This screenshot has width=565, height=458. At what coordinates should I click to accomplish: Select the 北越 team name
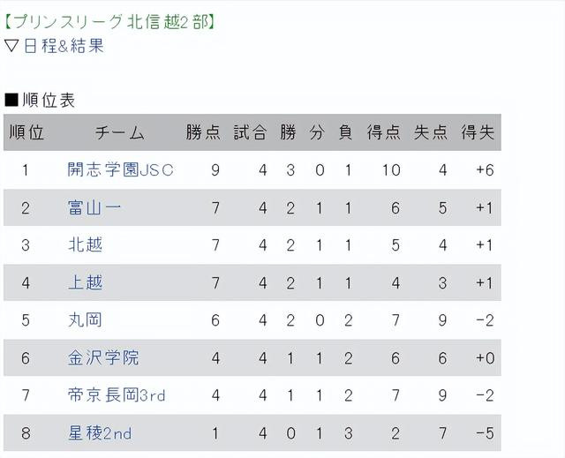point(85,244)
